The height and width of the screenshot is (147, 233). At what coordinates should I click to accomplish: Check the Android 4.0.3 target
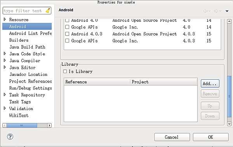click(x=67, y=34)
